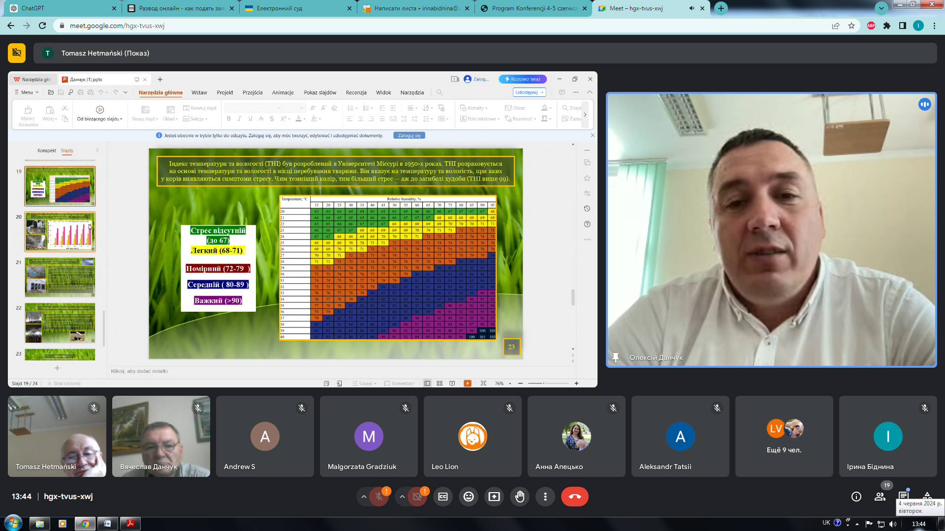Click the Zaloguj się button
The height and width of the screenshot is (531, 945).
409,135
